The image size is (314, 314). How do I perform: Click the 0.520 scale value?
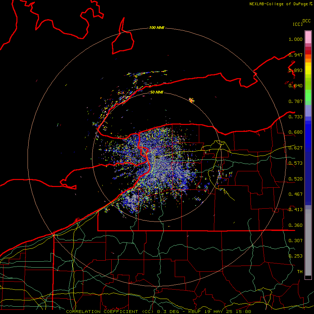point(296,179)
